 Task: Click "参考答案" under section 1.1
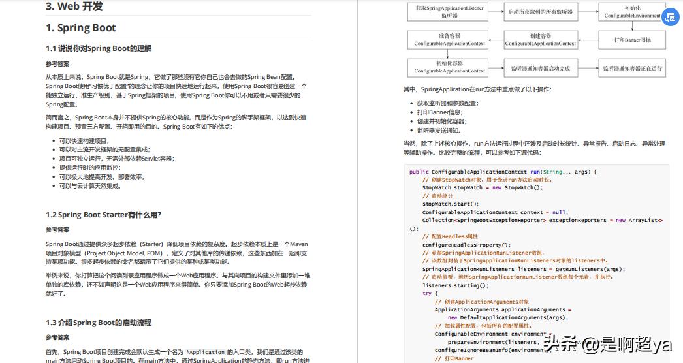click(57, 64)
